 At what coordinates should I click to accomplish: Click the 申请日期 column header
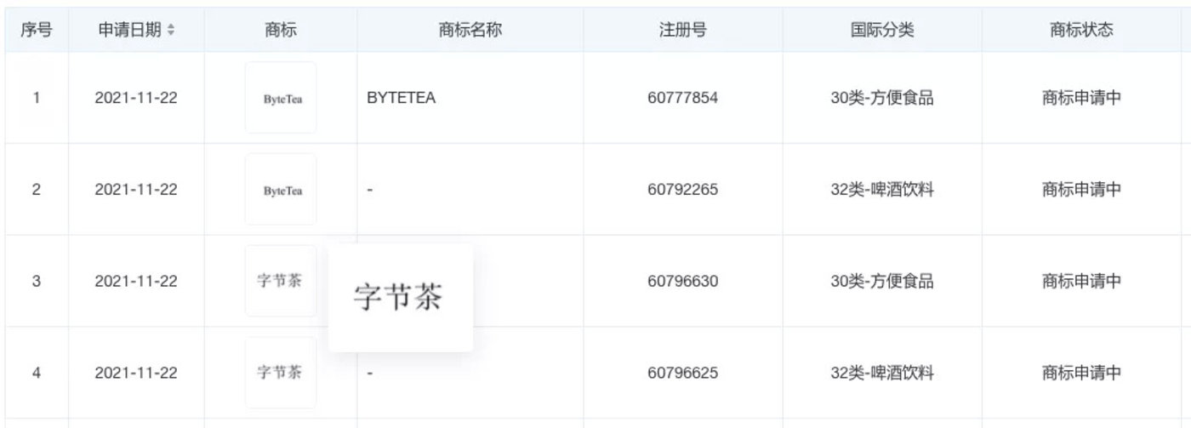click(129, 30)
